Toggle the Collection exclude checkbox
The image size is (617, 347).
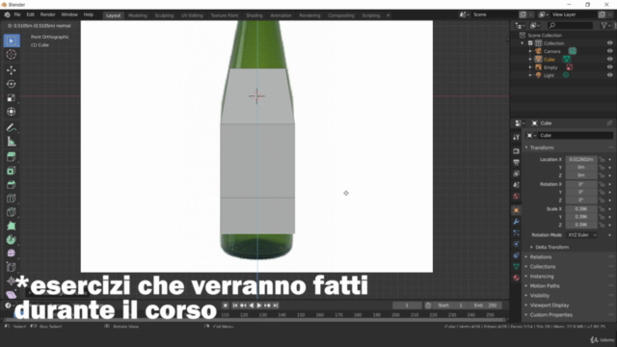coord(530,43)
